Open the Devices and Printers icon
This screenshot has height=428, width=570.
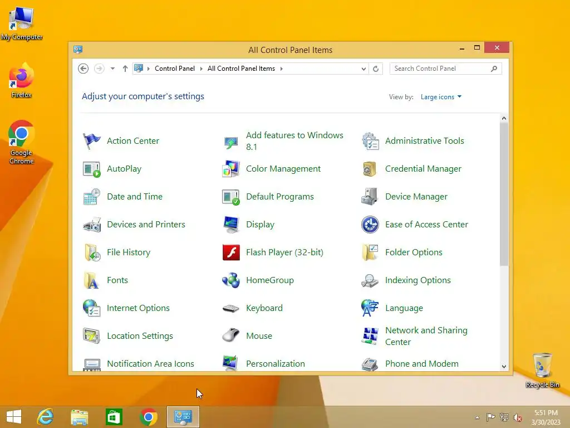tap(91, 225)
